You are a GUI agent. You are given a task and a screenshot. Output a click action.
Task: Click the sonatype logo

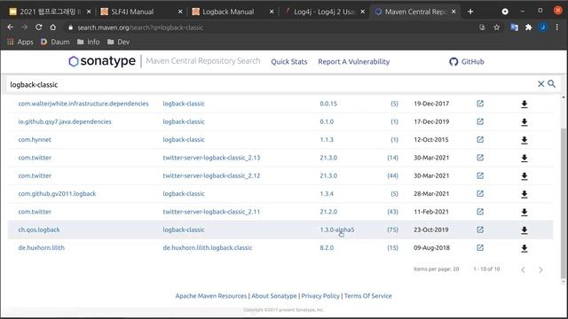[x=102, y=61]
